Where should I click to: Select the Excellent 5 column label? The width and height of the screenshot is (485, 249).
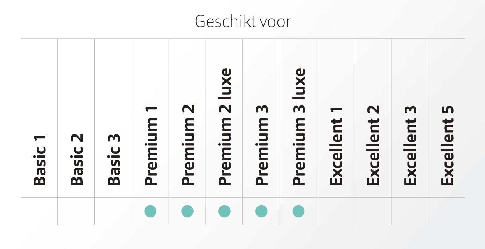coord(447,146)
